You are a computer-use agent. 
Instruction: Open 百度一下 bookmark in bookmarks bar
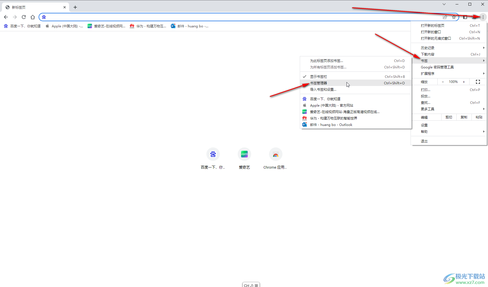(x=22, y=26)
